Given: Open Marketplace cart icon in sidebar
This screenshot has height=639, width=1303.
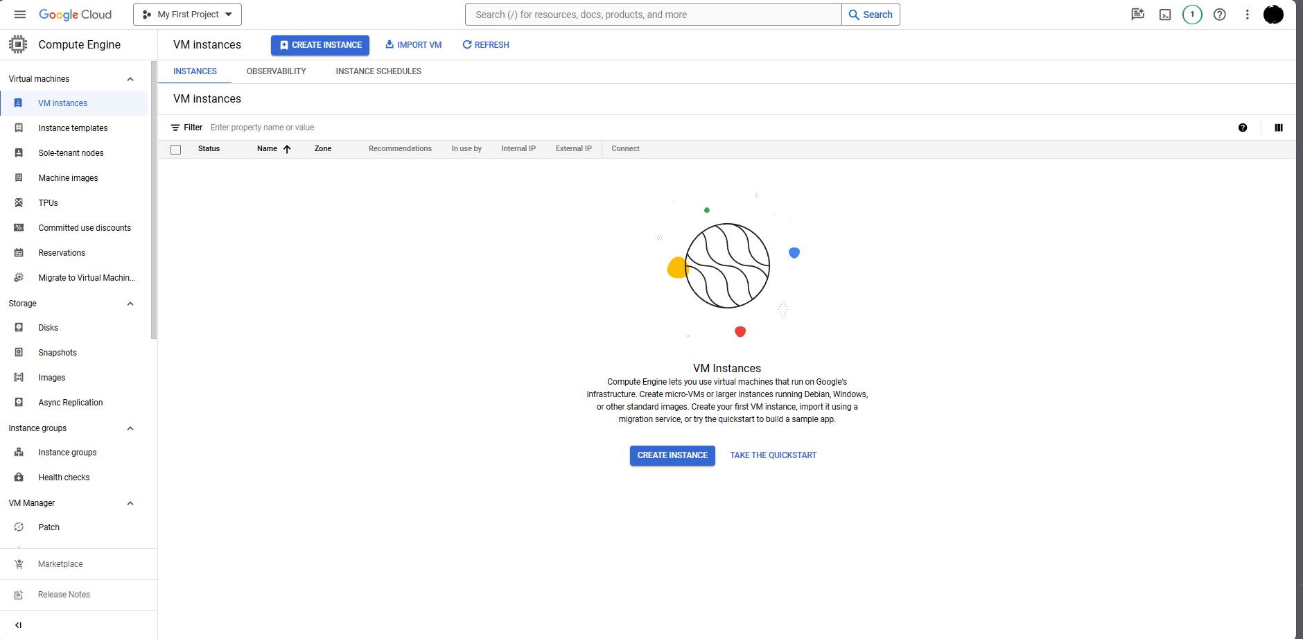Looking at the screenshot, I should click(x=19, y=564).
